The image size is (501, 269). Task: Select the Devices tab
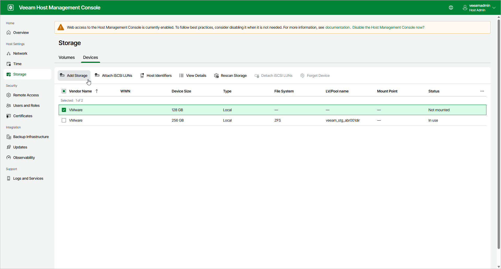[x=90, y=57]
